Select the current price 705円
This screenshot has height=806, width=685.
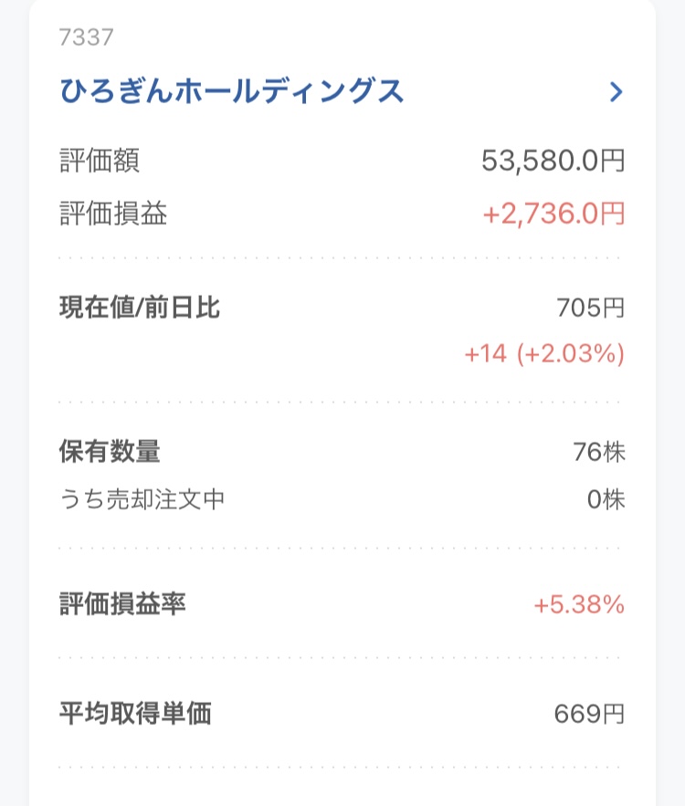pyautogui.click(x=590, y=309)
